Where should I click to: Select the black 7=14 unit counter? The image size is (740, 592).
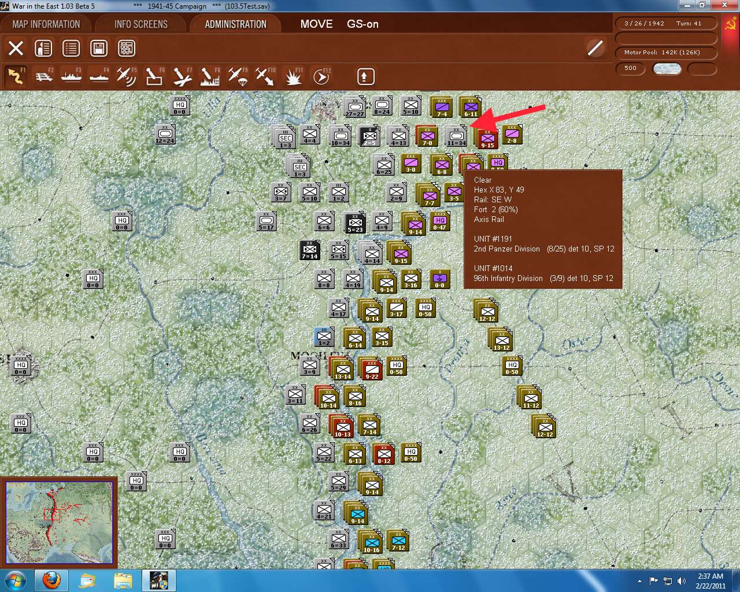310,250
